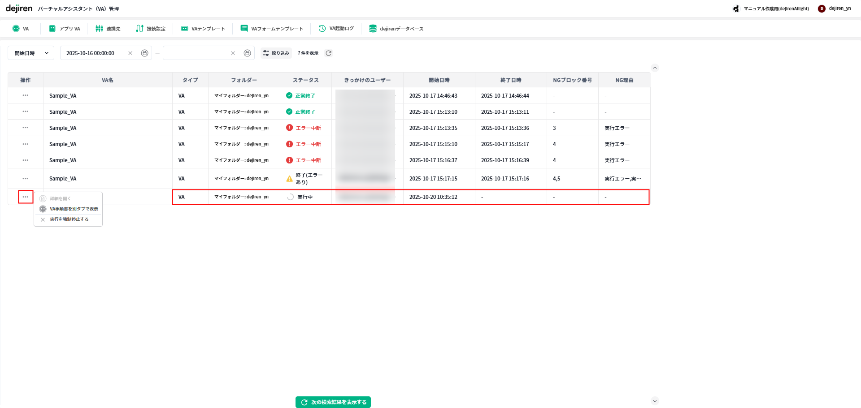Viewport: 861px width, 408px height.
Task: Click 次の検索結果を表示する button
Action: click(x=333, y=402)
